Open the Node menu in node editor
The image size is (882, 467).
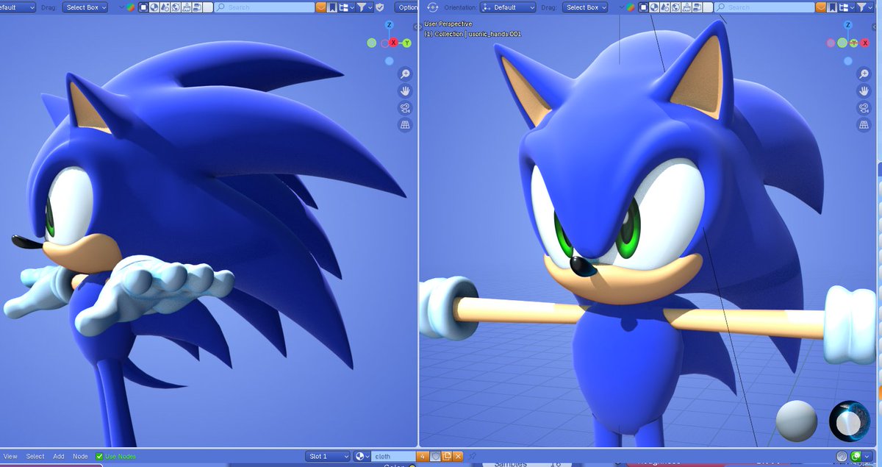[80, 457]
